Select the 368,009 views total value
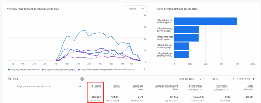The height and width of the screenshot is (103, 261). point(96,97)
